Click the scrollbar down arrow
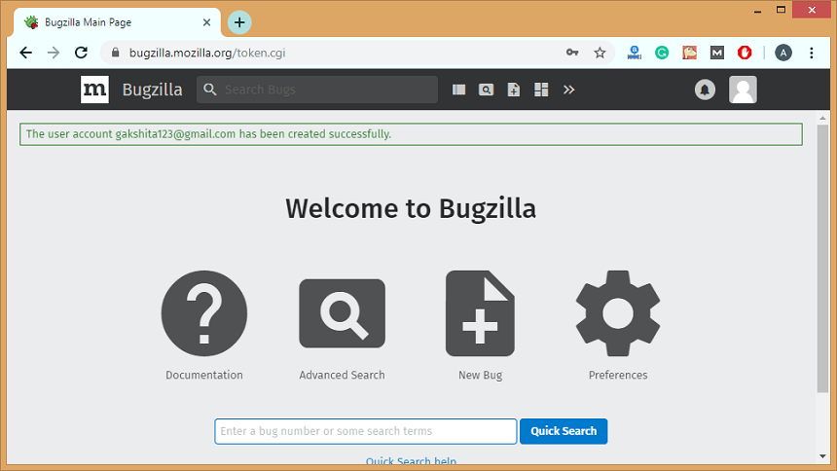 pos(822,456)
